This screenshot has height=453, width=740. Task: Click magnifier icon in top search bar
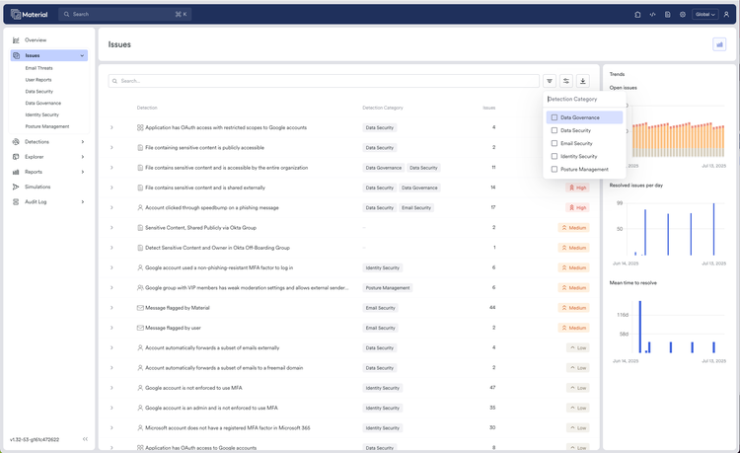point(66,14)
